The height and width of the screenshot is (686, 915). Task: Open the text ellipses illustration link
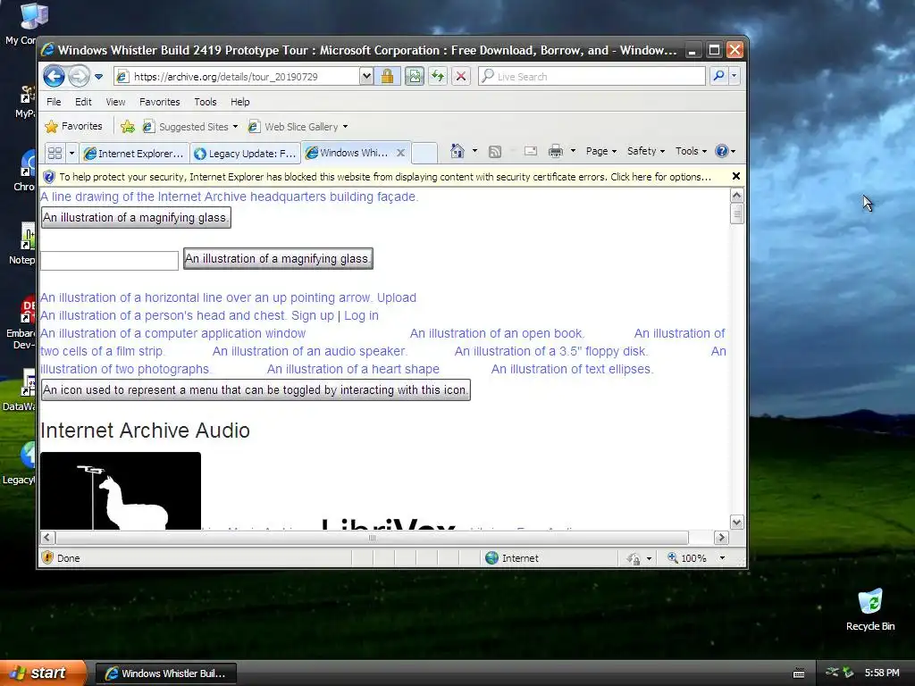[x=573, y=369]
